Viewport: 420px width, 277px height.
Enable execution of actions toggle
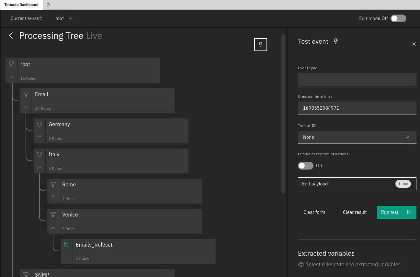306,166
